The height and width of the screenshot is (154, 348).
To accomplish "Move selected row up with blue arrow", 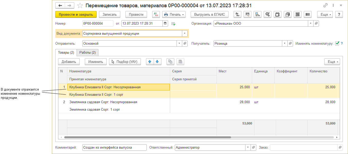I will pyautogui.click(x=150, y=62).
